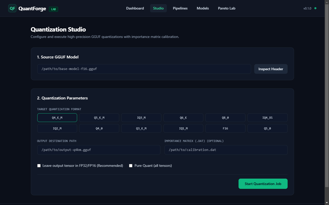Viewport: 329px width, 205px height.
Task: Select the F16 format option
Action: click(x=225, y=128)
